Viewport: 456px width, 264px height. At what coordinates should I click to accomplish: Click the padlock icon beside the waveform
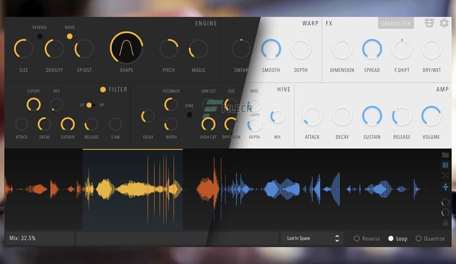tap(445, 223)
